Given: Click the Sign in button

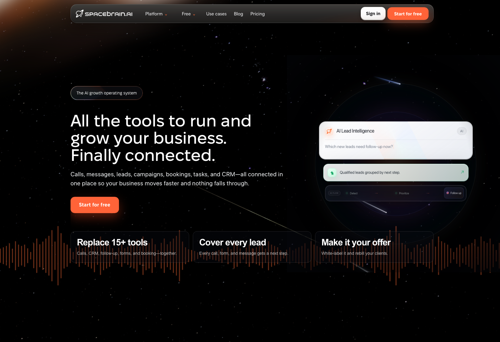Looking at the screenshot, I should pos(373,14).
